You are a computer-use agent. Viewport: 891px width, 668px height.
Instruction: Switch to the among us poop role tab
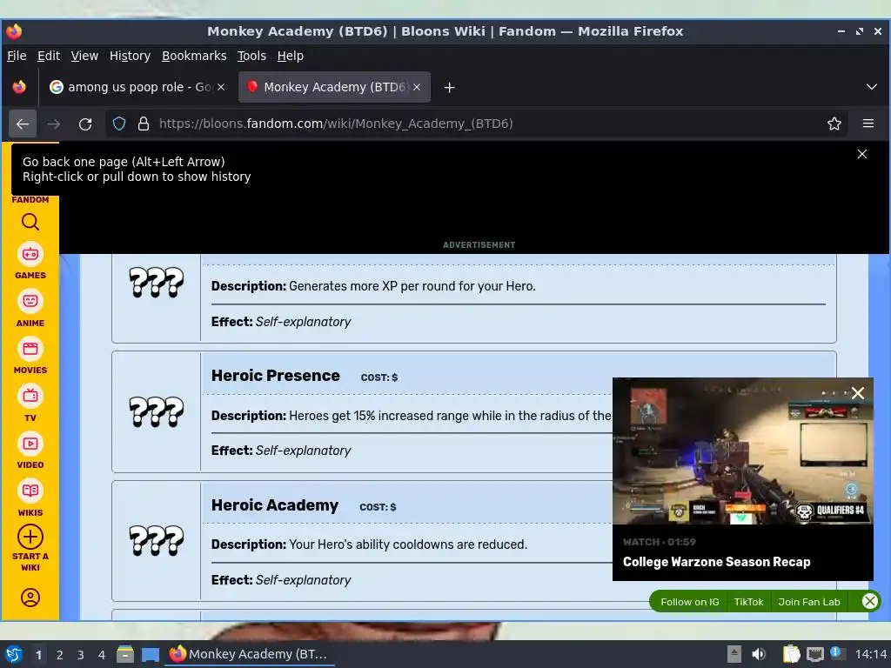[137, 87]
